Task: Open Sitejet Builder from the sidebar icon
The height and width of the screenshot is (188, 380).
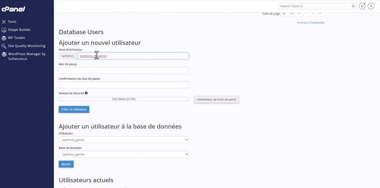Action: pyautogui.click(x=4, y=30)
